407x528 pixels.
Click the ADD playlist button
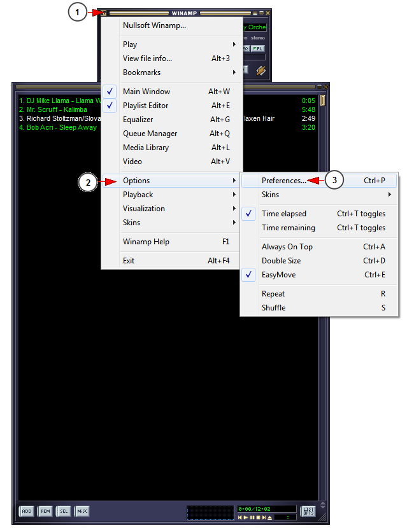tap(26, 511)
